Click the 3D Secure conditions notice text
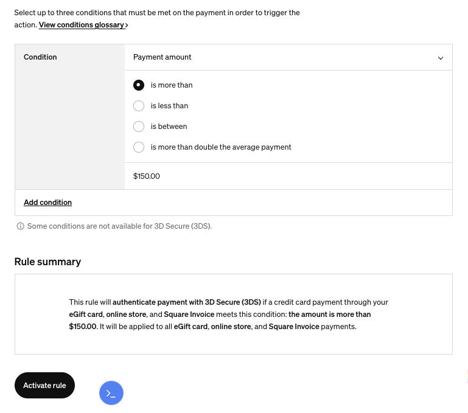The height and width of the screenshot is (413, 468). [x=119, y=226]
